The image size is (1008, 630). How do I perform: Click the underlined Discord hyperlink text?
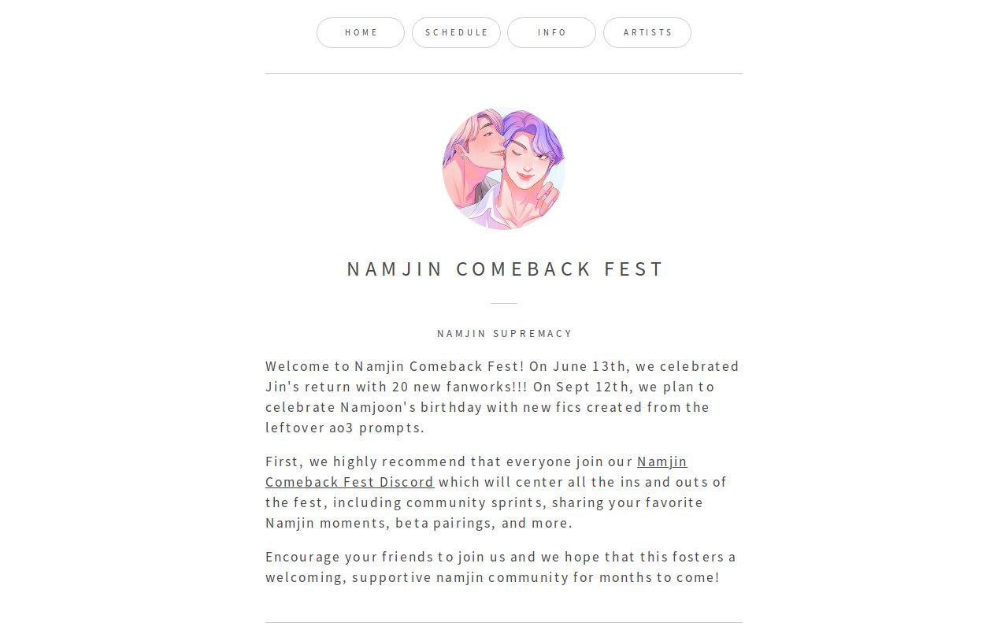click(350, 482)
